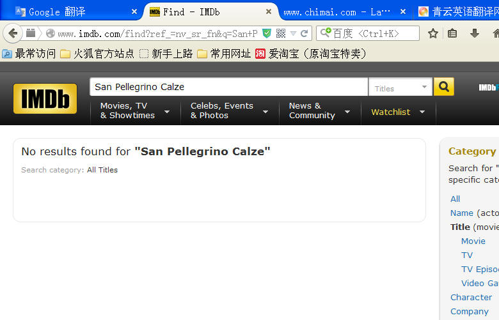Close the www.chimai.com tab
Screen dimensions: 499x320
pos(403,11)
